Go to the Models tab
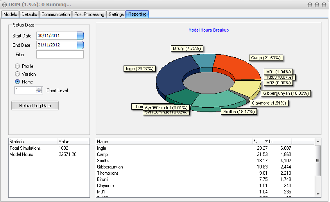Viewport: 330px width, 202px height. [x=10, y=14]
